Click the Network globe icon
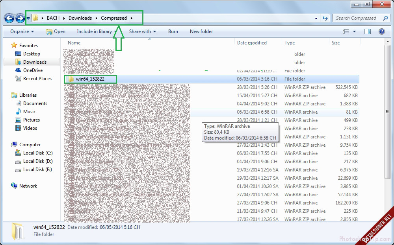This screenshot has height=245, width=394. coord(14,186)
